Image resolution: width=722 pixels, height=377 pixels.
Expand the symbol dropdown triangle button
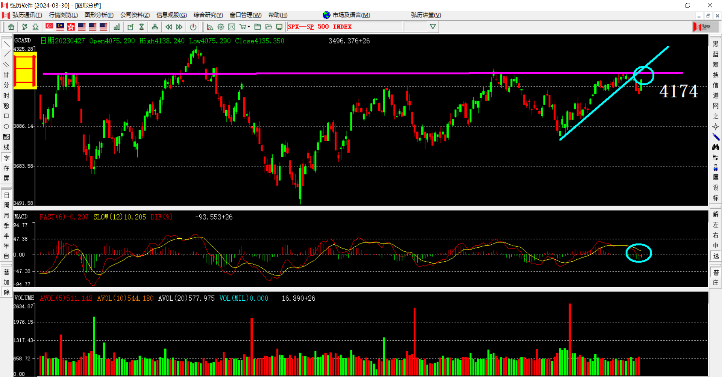(433, 27)
